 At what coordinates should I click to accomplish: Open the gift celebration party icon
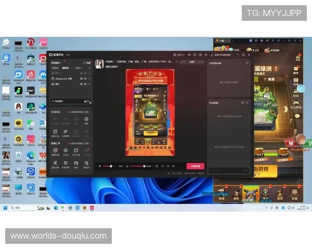(66, 133)
